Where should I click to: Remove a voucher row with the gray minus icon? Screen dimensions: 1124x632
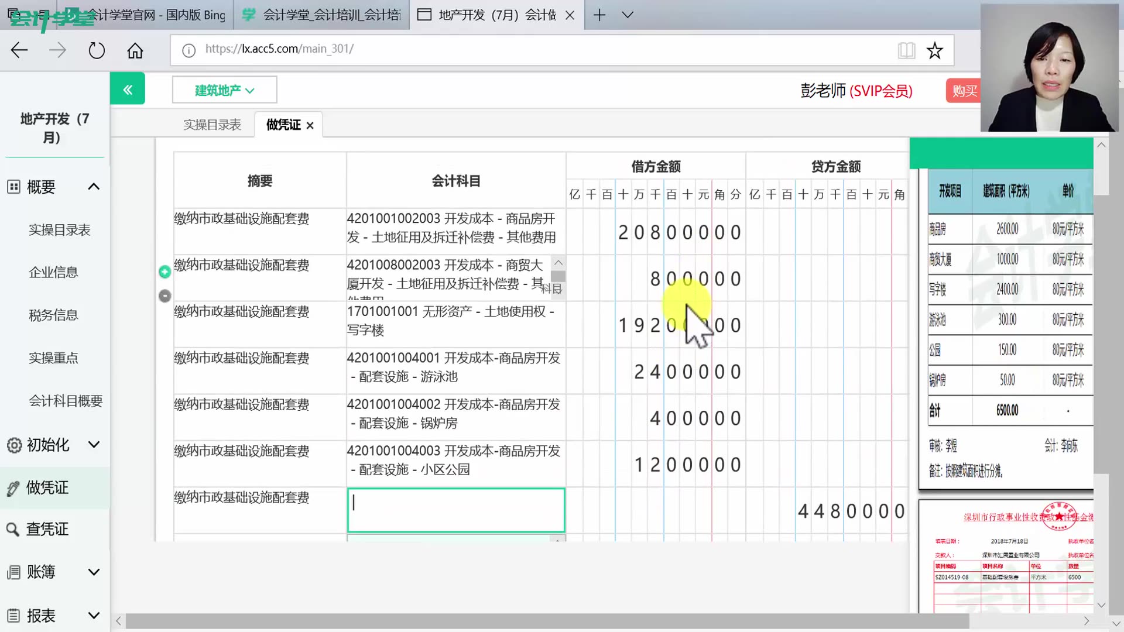[165, 296]
